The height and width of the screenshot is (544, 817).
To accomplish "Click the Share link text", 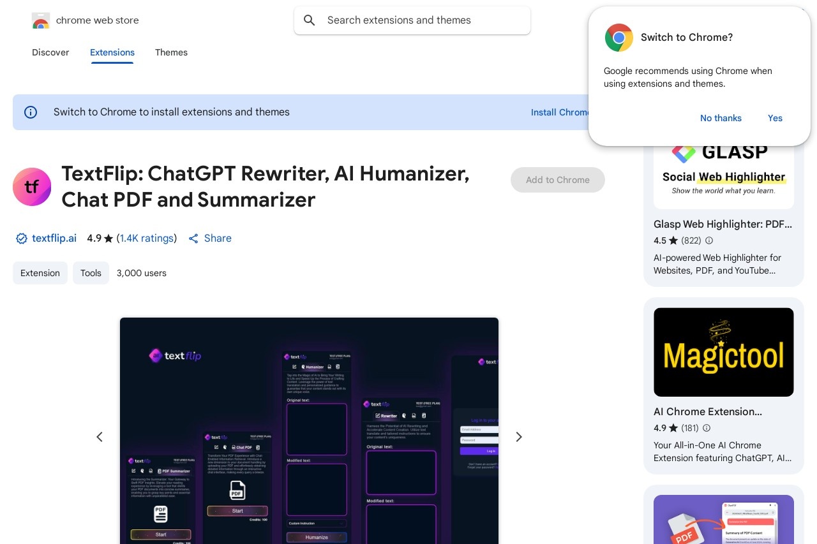I will (x=218, y=239).
